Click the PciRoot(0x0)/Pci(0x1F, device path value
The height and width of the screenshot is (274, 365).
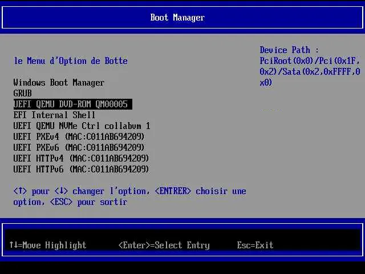tap(310, 61)
